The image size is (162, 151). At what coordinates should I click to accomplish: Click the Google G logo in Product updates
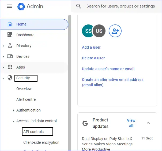coord(85,123)
